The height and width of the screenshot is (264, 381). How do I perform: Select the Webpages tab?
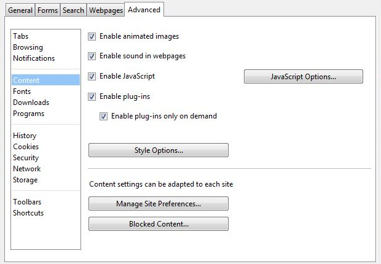[x=106, y=10]
